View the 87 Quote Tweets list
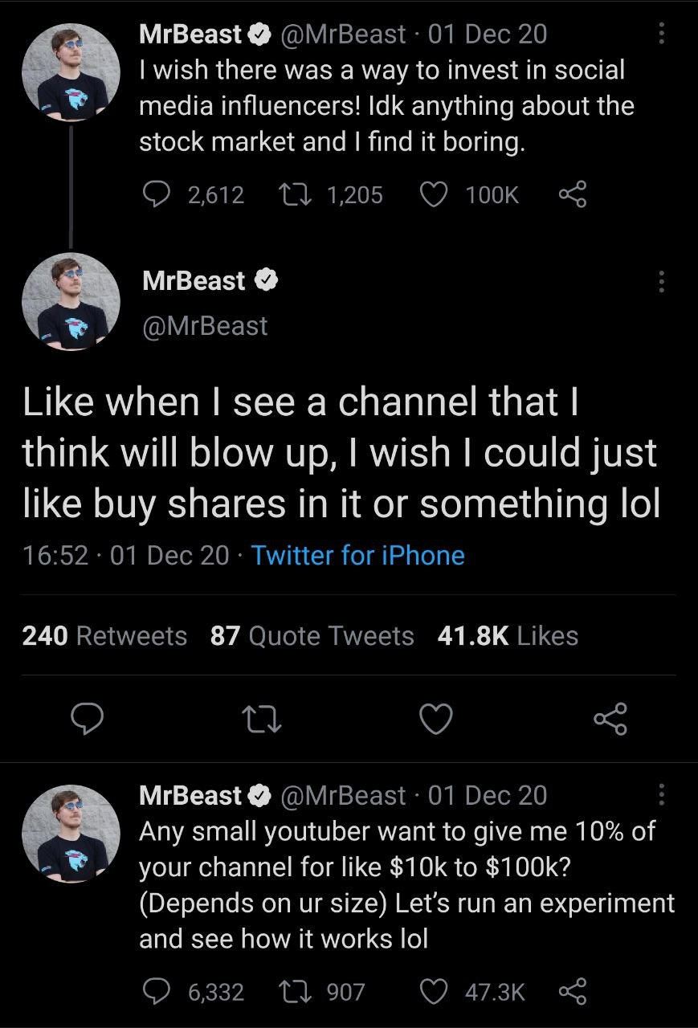Viewport: 698px width, 1028px height. coord(312,636)
